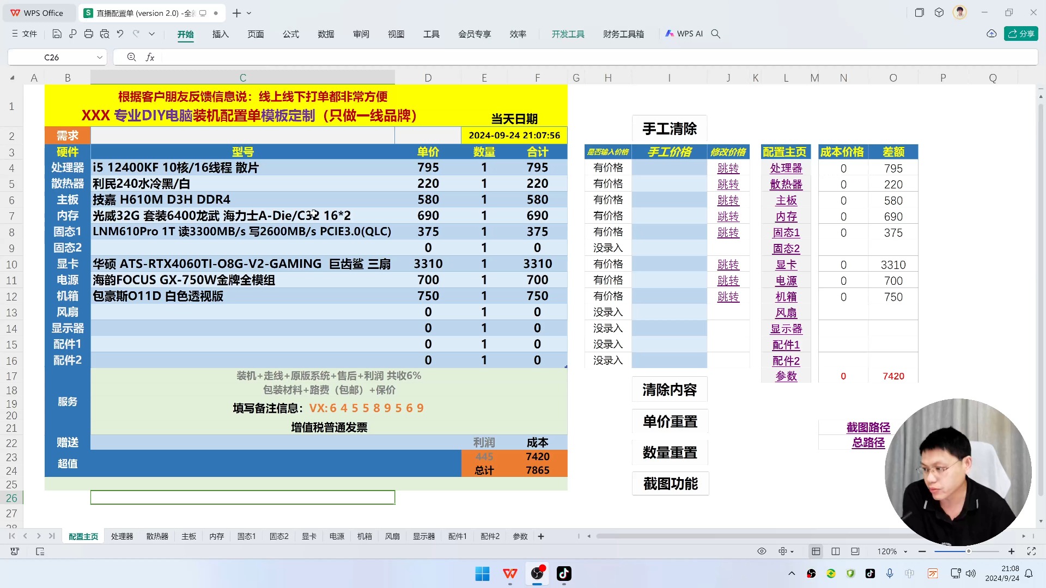Open the 显卡 sheet tab

click(309, 536)
